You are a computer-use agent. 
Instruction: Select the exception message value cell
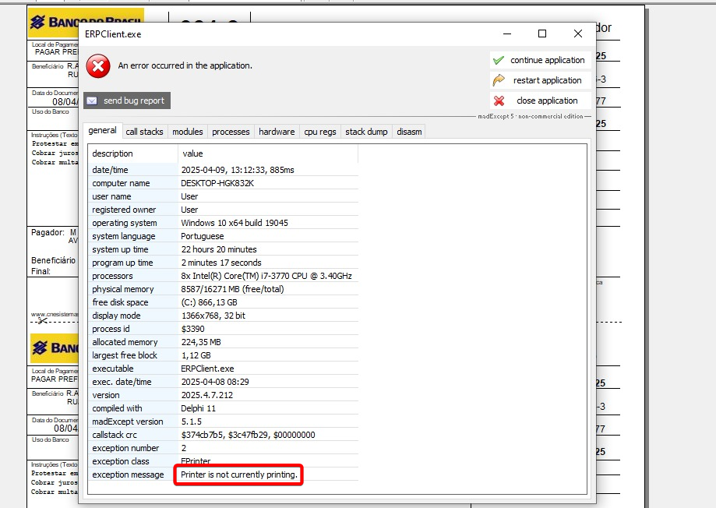coord(239,474)
